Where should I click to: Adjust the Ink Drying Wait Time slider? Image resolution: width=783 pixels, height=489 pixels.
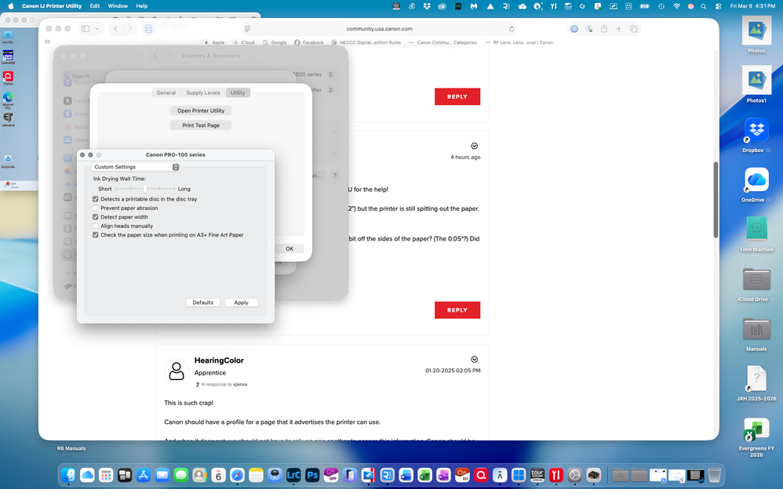[x=145, y=189]
